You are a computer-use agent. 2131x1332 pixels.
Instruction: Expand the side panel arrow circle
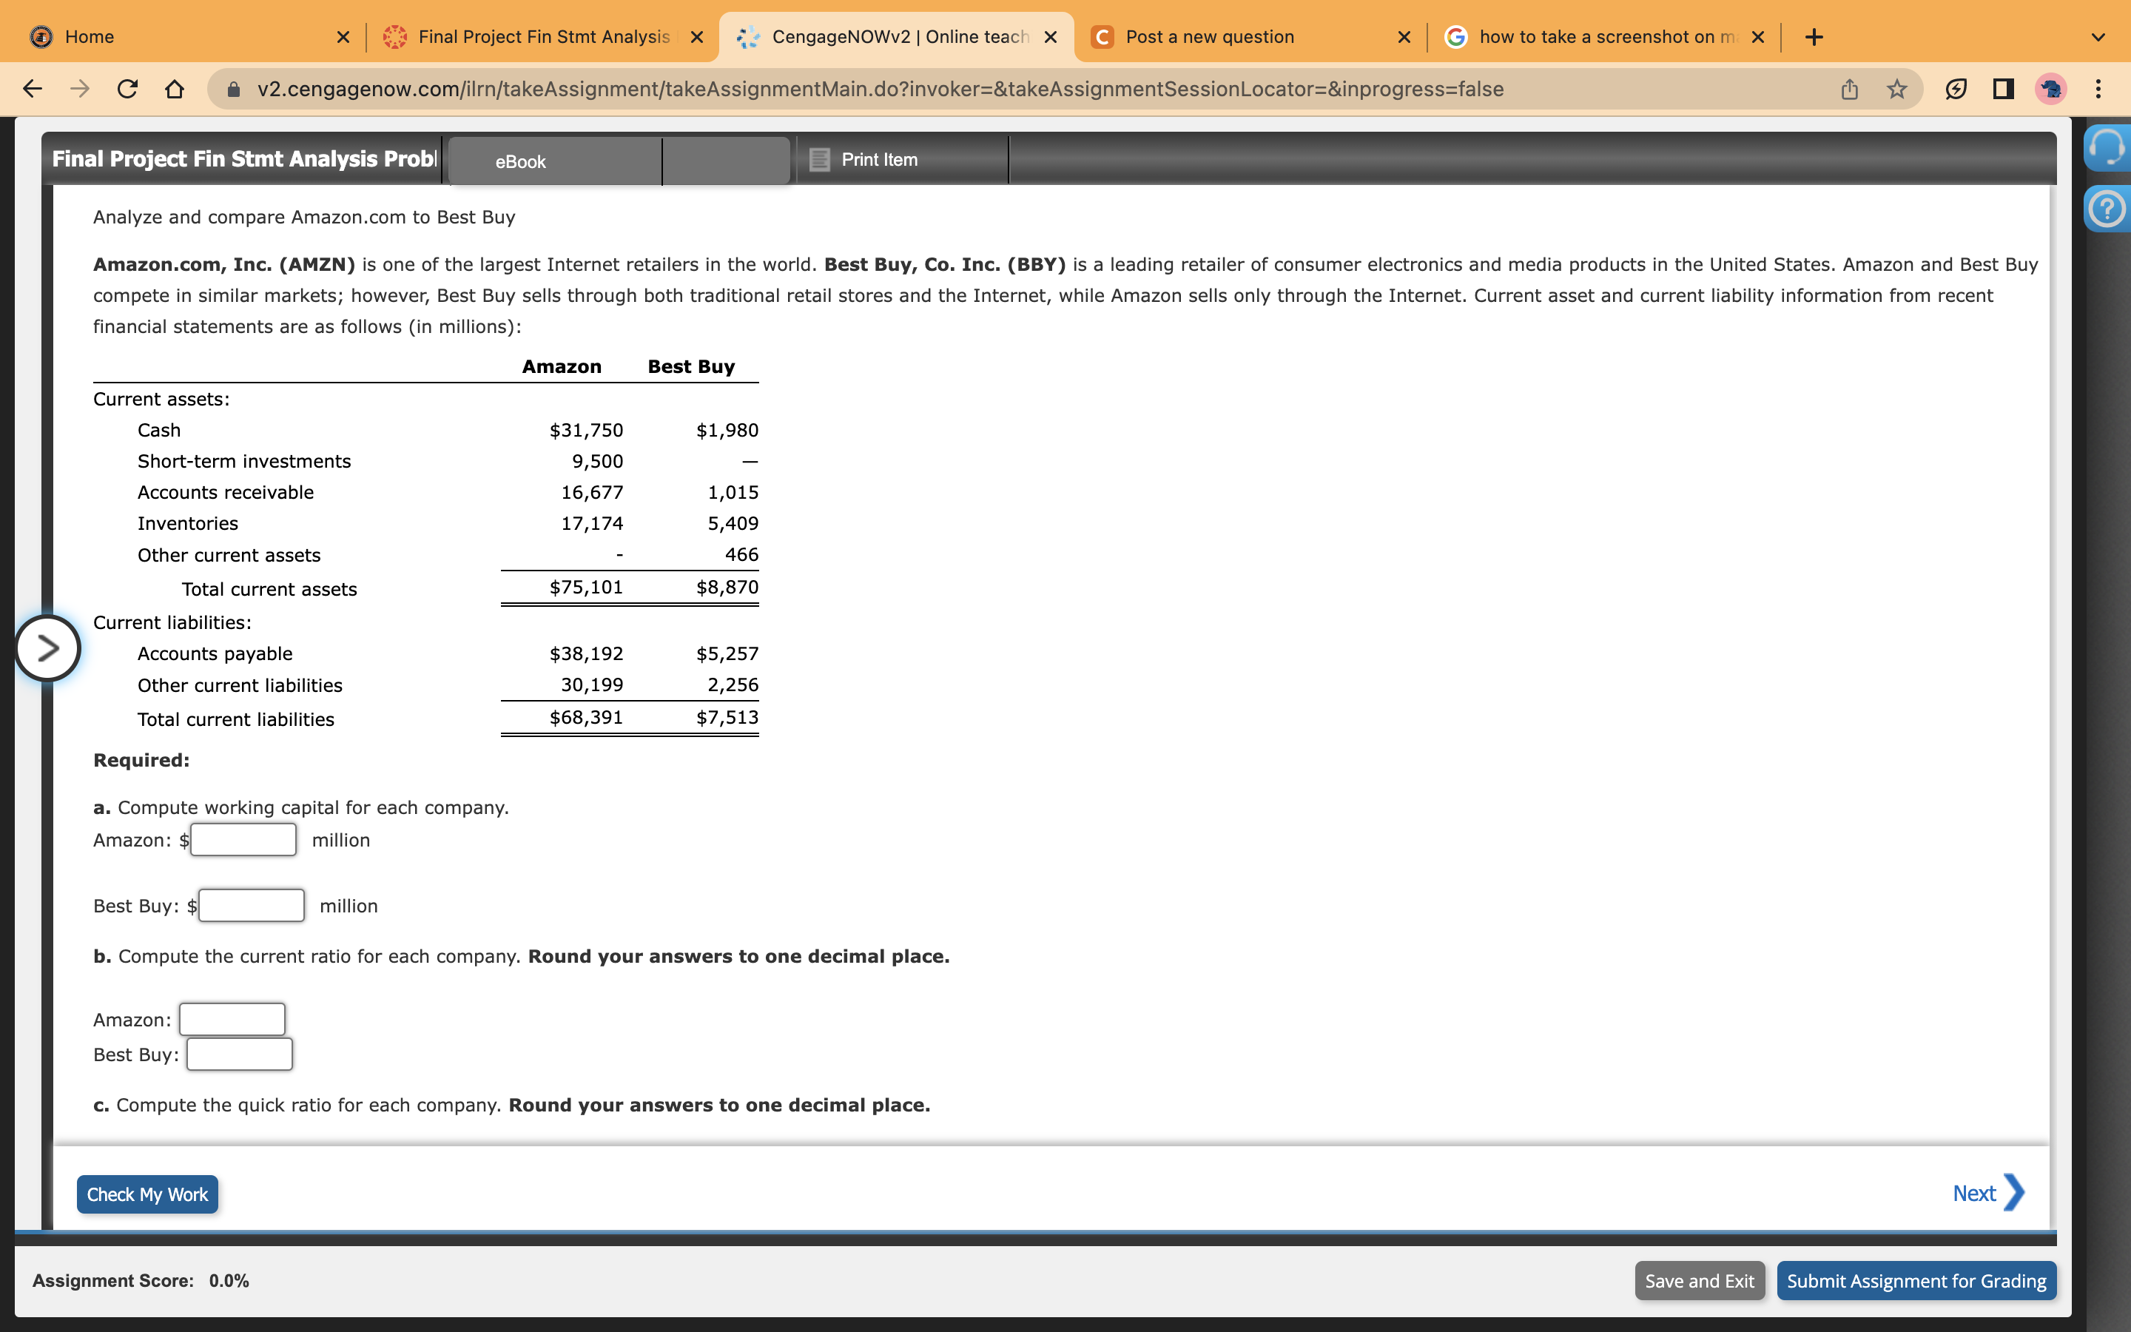(x=47, y=648)
